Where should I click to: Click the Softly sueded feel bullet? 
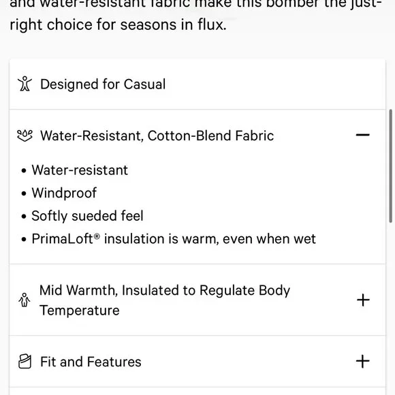[87, 216]
